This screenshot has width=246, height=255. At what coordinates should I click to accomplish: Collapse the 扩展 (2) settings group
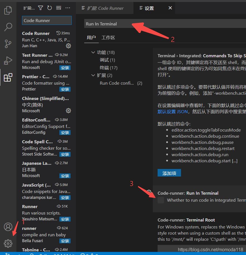(93, 75)
